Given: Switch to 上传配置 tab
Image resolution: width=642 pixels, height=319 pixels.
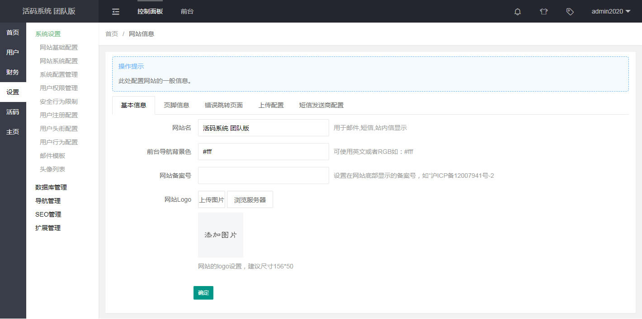Looking at the screenshot, I should point(271,105).
